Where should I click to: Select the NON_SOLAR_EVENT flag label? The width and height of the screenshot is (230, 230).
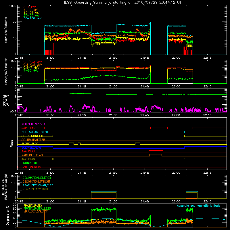coord(35,132)
